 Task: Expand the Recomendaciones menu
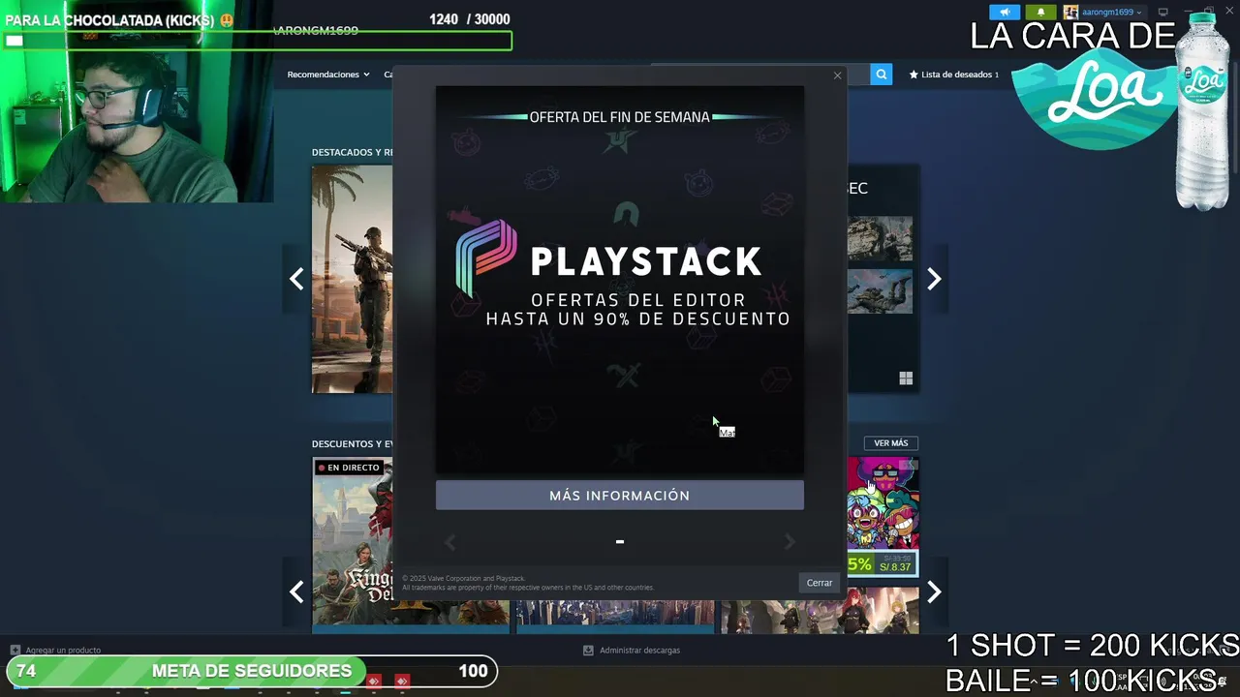pyautogui.click(x=328, y=75)
